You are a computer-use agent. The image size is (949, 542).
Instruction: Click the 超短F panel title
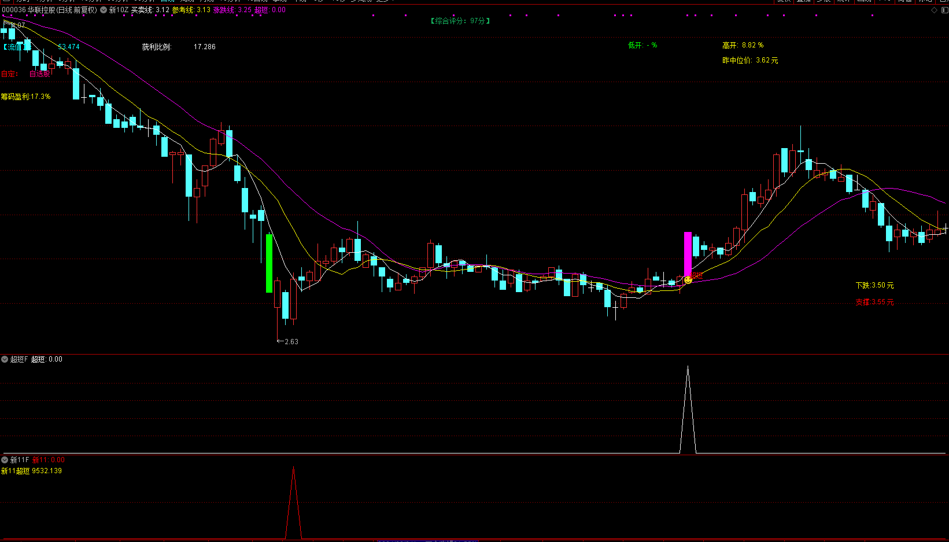(x=19, y=359)
